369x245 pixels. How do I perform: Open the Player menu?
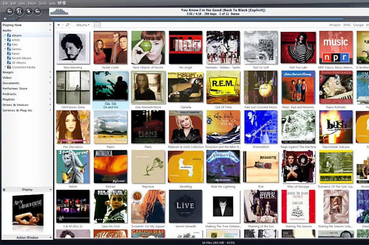coord(32,3)
